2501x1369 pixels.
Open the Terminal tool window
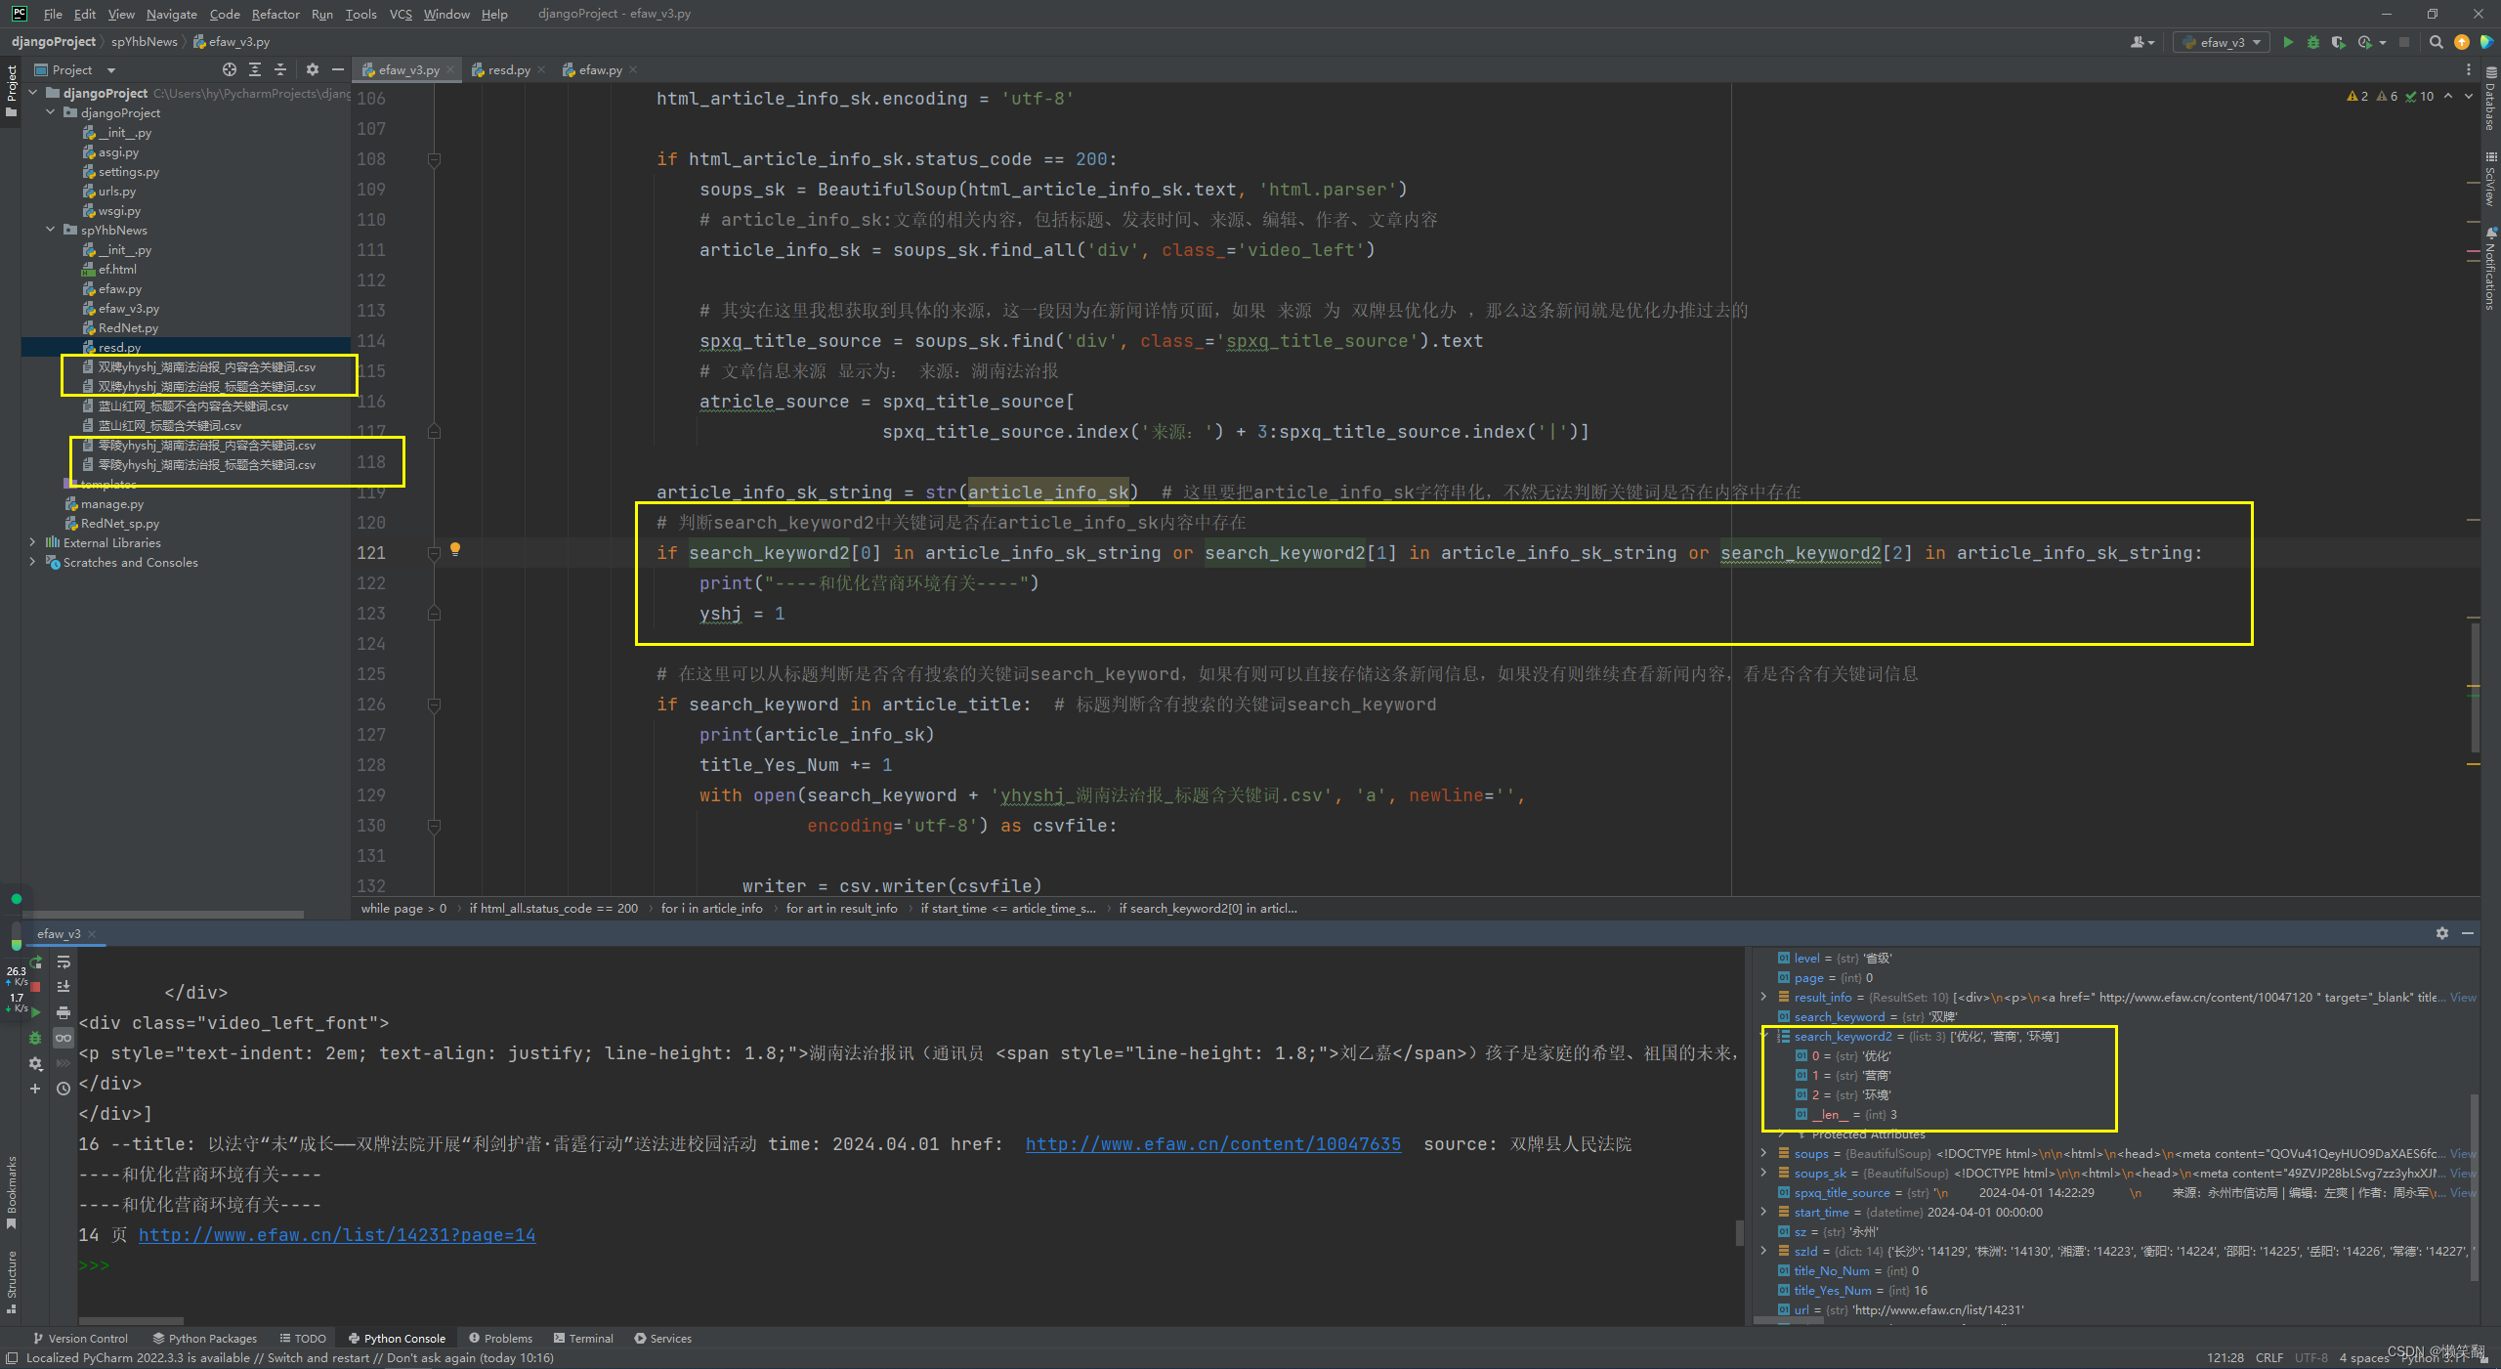pos(583,1338)
